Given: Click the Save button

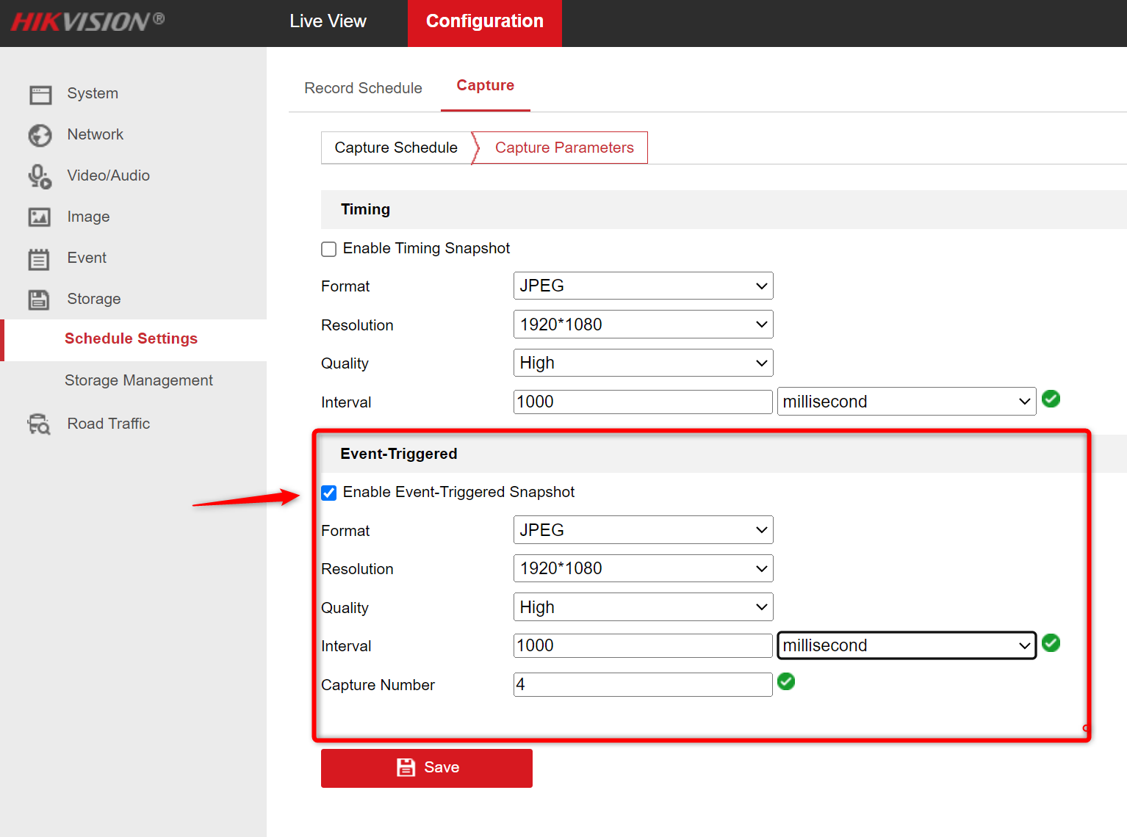Looking at the screenshot, I should 426,767.
